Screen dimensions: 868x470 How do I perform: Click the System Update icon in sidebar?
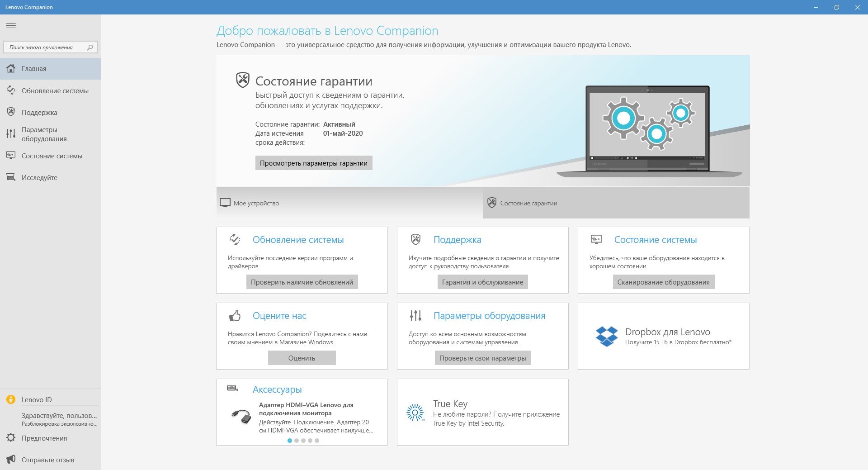point(11,90)
